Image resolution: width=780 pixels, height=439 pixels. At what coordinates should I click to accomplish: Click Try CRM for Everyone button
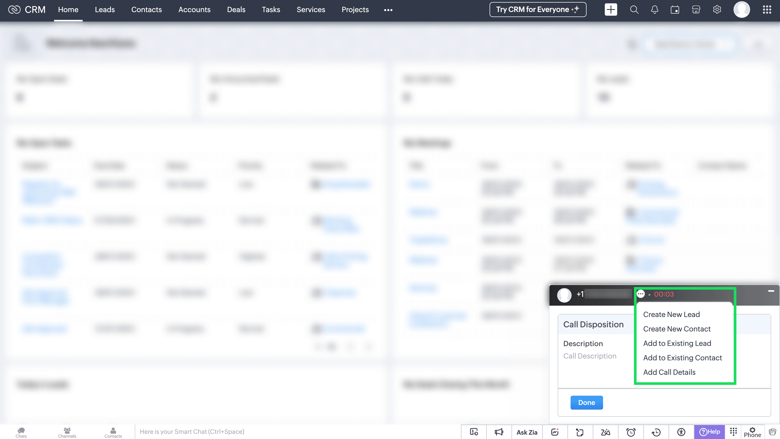click(x=538, y=10)
